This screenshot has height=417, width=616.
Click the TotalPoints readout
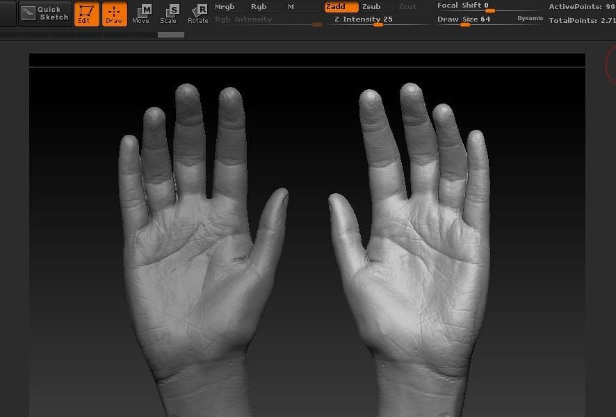pyautogui.click(x=582, y=20)
